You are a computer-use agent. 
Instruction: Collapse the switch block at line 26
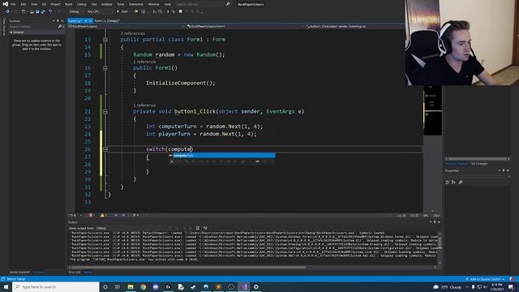pyautogui.click(x=105, y=149)
